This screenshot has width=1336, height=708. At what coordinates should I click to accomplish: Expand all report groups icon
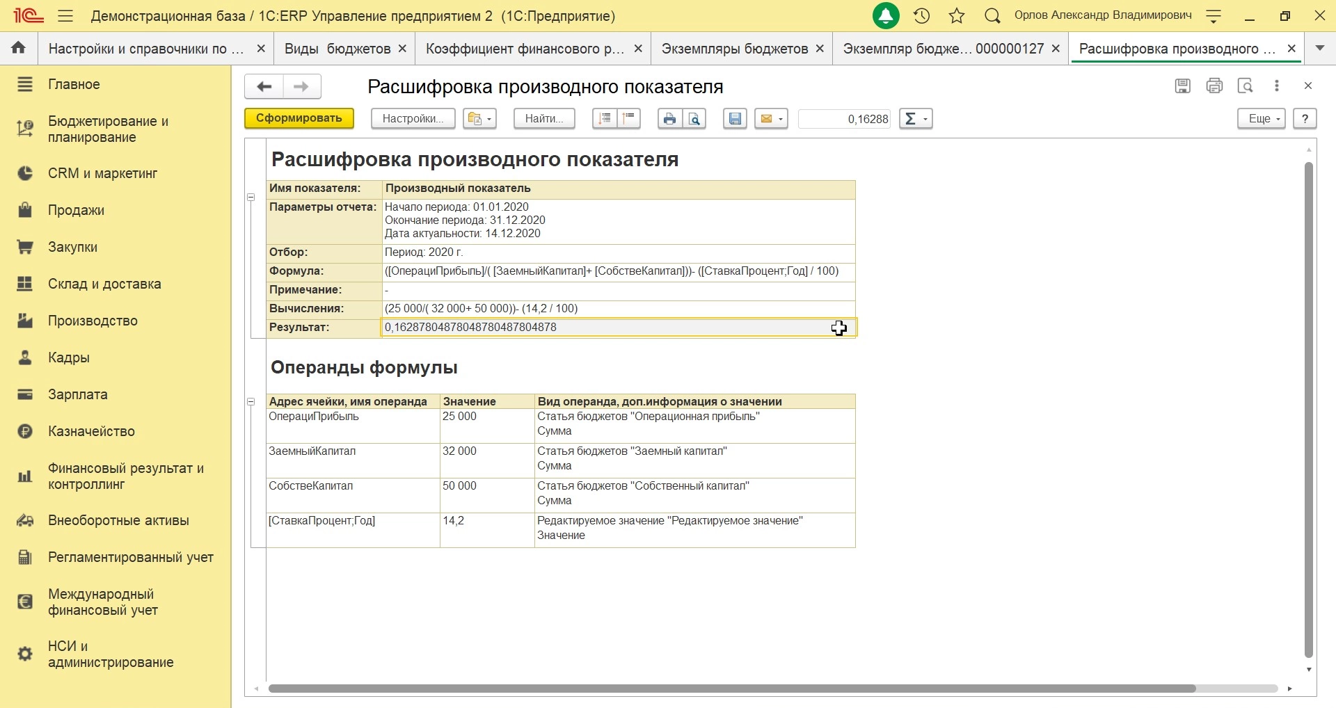(605, 119)
